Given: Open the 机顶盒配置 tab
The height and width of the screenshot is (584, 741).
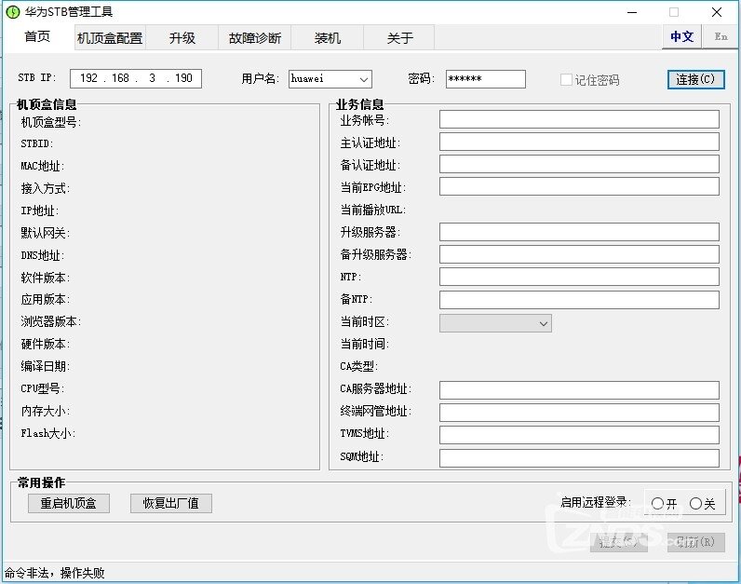Looking at the screenshot, I should point(110,38).
